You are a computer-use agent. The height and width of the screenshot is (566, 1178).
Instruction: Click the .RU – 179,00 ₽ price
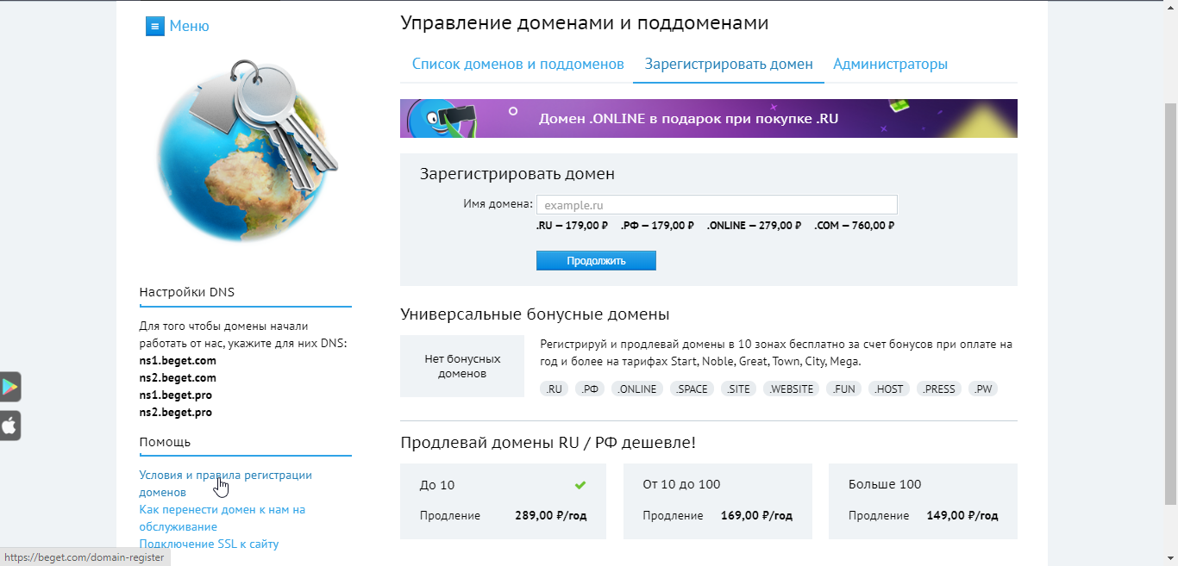(x=572, y=226)
